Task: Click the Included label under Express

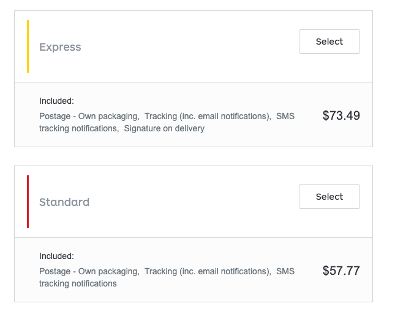Action: coord(56,101)
